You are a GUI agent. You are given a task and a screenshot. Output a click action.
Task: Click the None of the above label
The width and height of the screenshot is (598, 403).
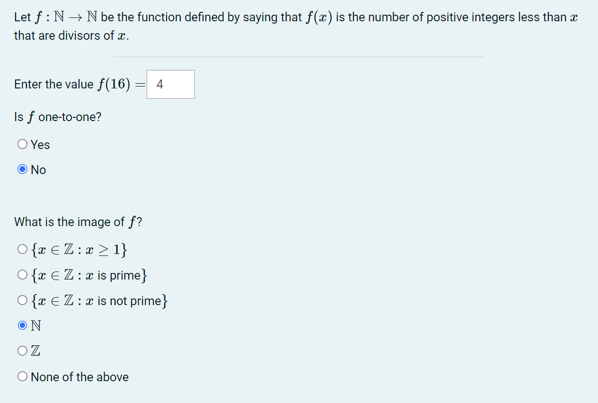coord(79,377)
